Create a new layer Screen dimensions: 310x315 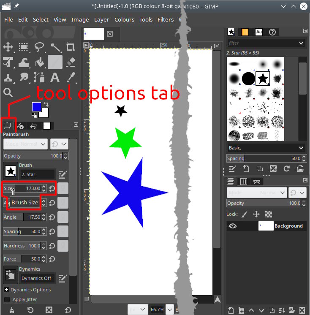coord(231,310)
